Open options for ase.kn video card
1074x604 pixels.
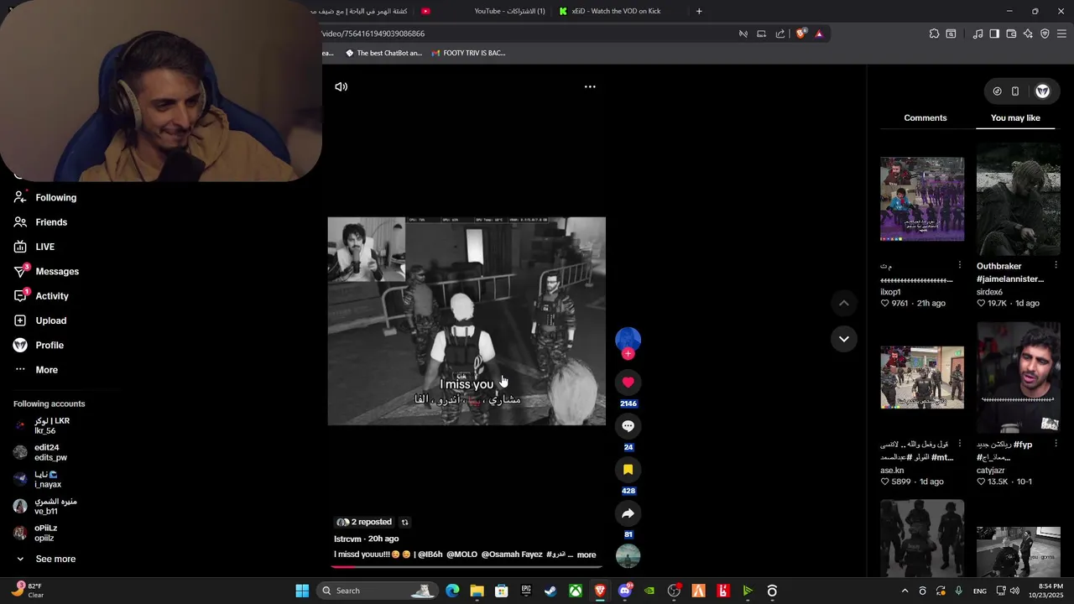pyautogui.click(x=959, y=444)
